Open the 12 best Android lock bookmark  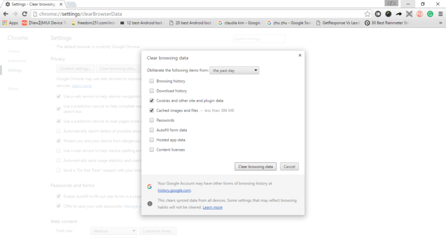142,23
